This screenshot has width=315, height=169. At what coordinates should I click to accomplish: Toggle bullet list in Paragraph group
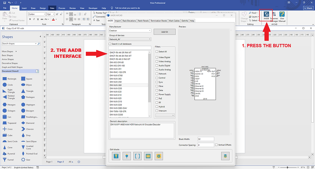point(80,14)
